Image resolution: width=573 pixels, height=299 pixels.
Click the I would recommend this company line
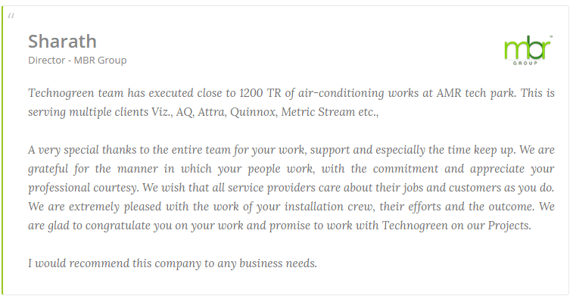pos(173,263)
